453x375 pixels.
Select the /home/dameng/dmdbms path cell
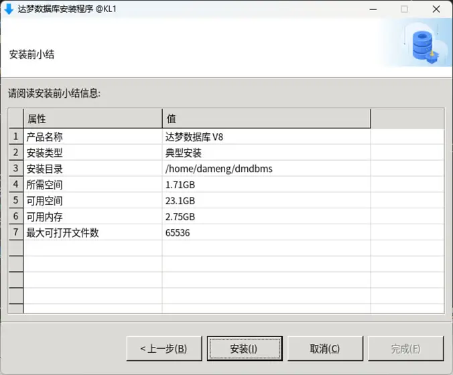tap(266, 169)
